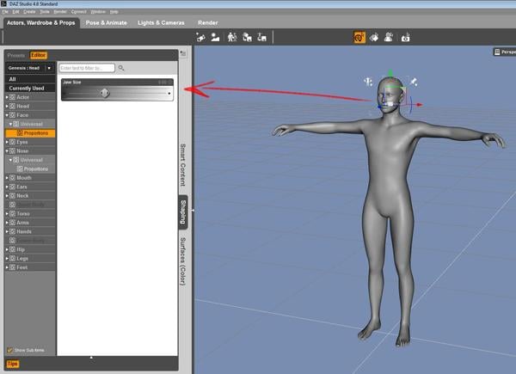
Task: Open the Actors, Wardrobe & Props tab
Action: point(41,22)
